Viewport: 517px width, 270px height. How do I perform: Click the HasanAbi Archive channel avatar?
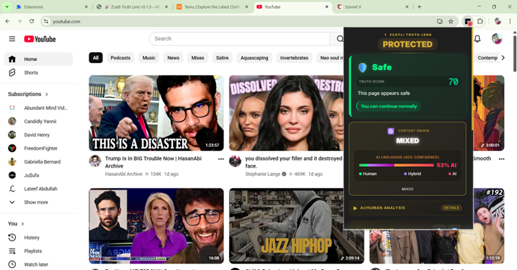pyautogui.click(x=95, y=161)
